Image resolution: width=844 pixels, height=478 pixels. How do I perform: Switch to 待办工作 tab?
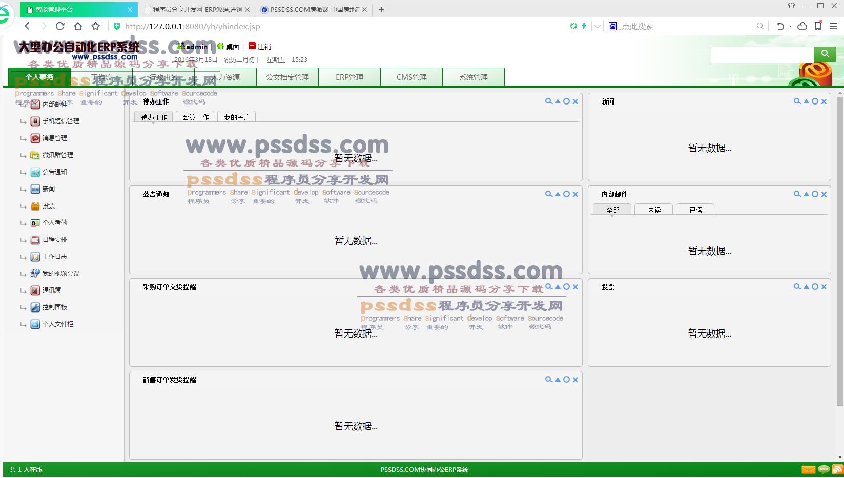click(154, 117)
